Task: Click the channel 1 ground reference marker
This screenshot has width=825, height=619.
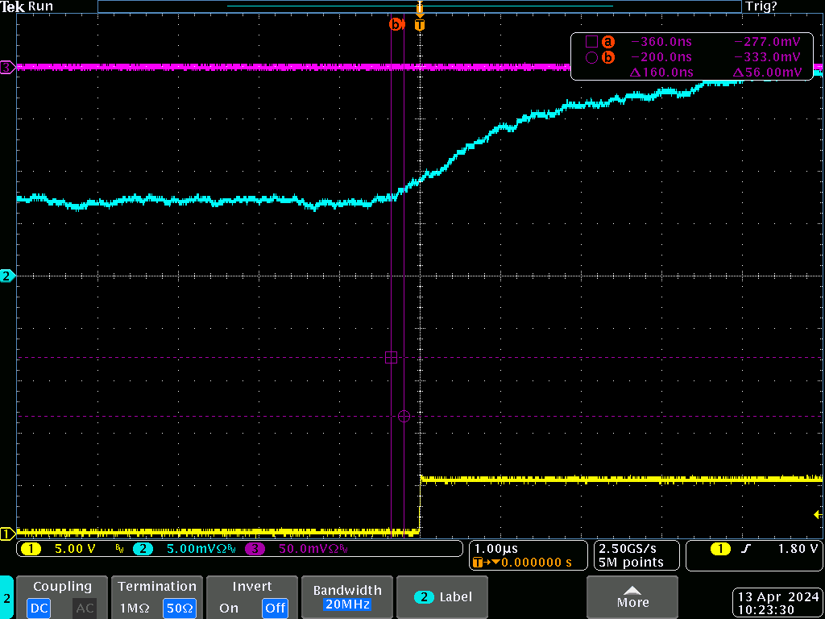Action: coord(6,533)
